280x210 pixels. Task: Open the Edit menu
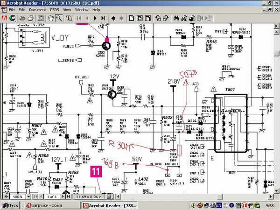pyautogui.click(x=21, y=10)
